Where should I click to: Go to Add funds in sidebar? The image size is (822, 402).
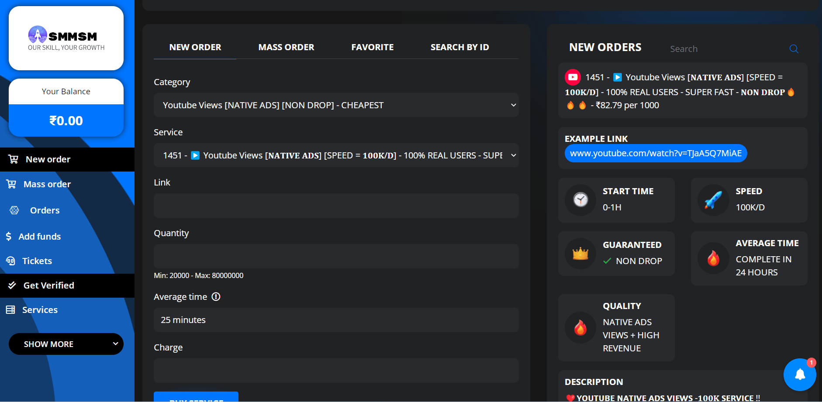[x=39, y=237]
